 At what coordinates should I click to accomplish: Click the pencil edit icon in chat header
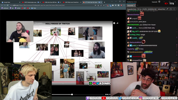coord(167,9)
